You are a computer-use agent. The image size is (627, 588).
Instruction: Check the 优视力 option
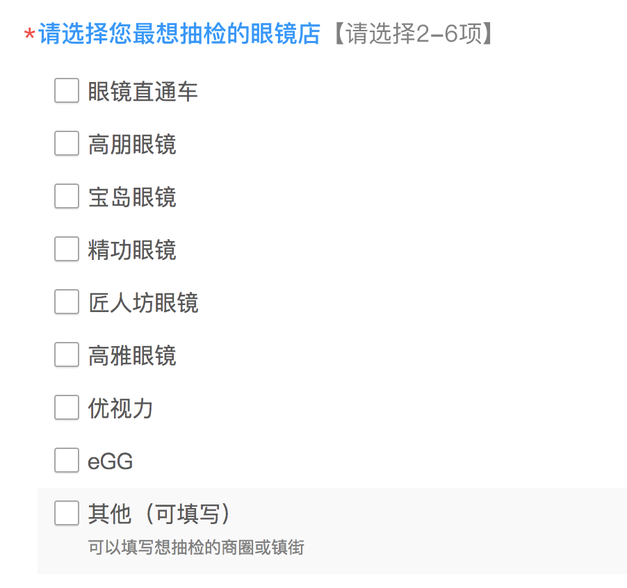pos(66,407)
